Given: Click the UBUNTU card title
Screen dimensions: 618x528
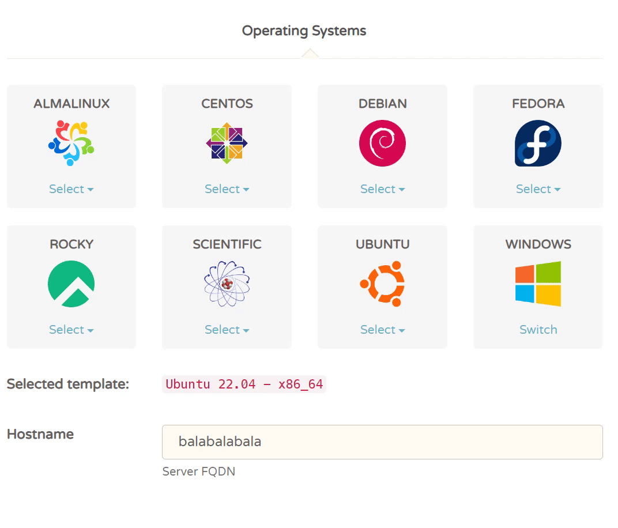Looking at the screenshot, I should pos(382,244).
